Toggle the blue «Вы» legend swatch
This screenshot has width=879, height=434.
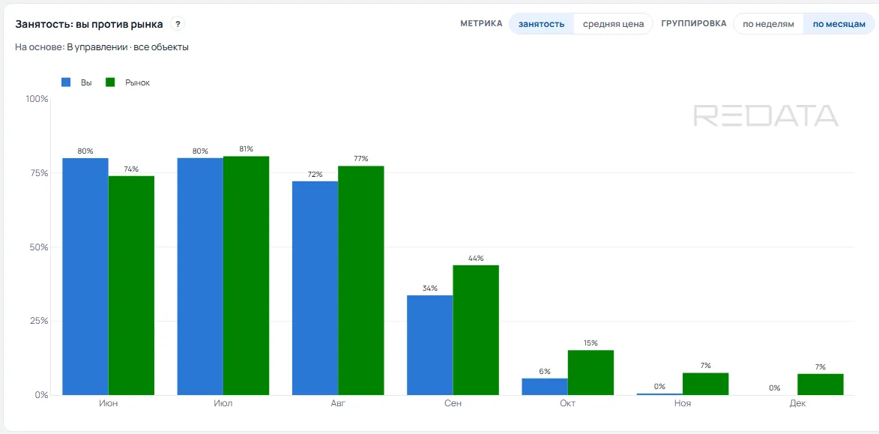pos(66,82)
